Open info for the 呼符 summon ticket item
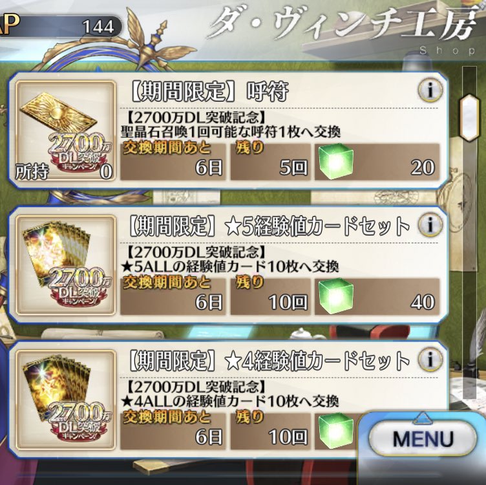This screenshot has height=485, width=486. point(430,90)
